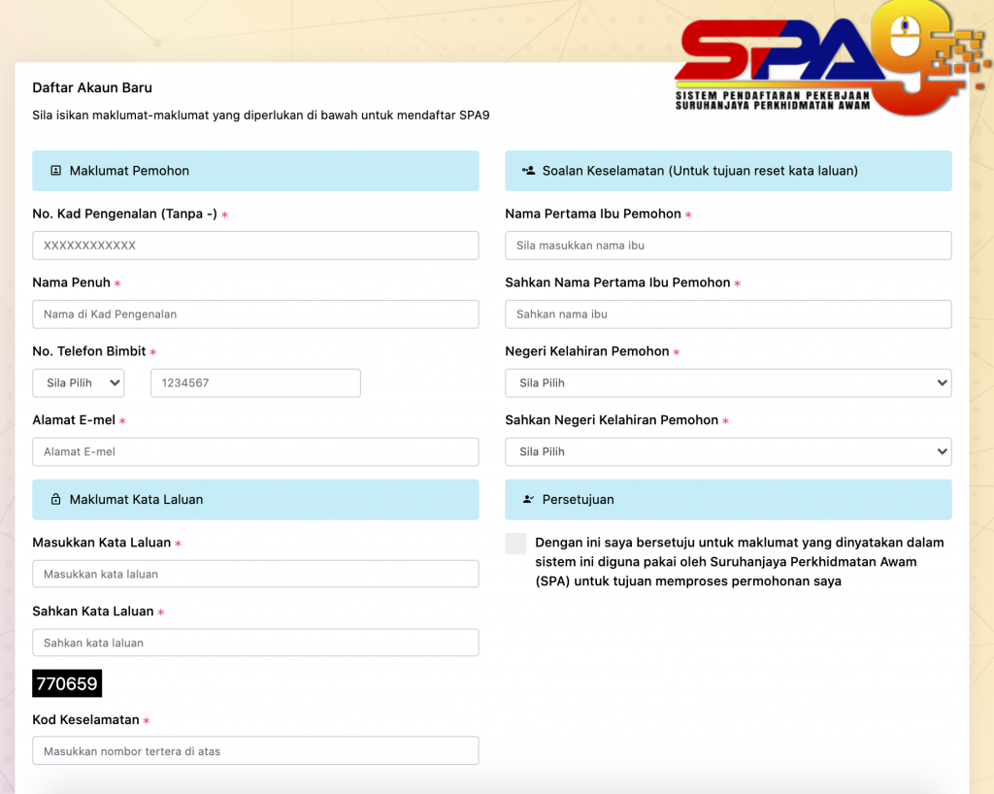This screenshot has height=794, width=994.
Task: Click the Maklumat Pemohon section header
Action: 255,171
